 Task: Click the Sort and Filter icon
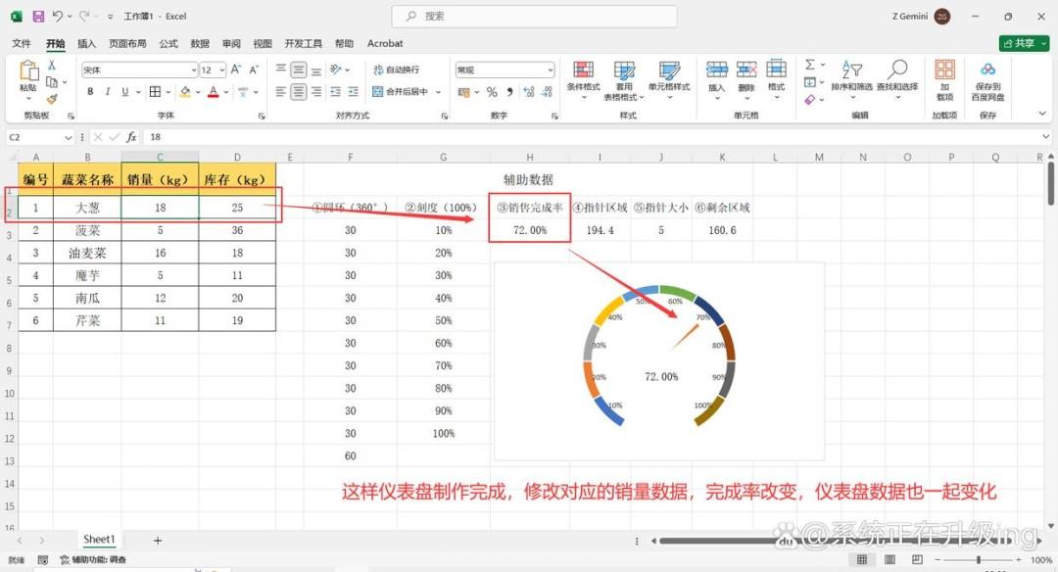point(851,70)
